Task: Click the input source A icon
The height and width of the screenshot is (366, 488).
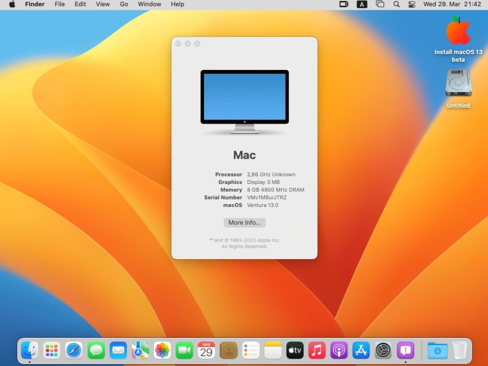Action: click(362, 4)
